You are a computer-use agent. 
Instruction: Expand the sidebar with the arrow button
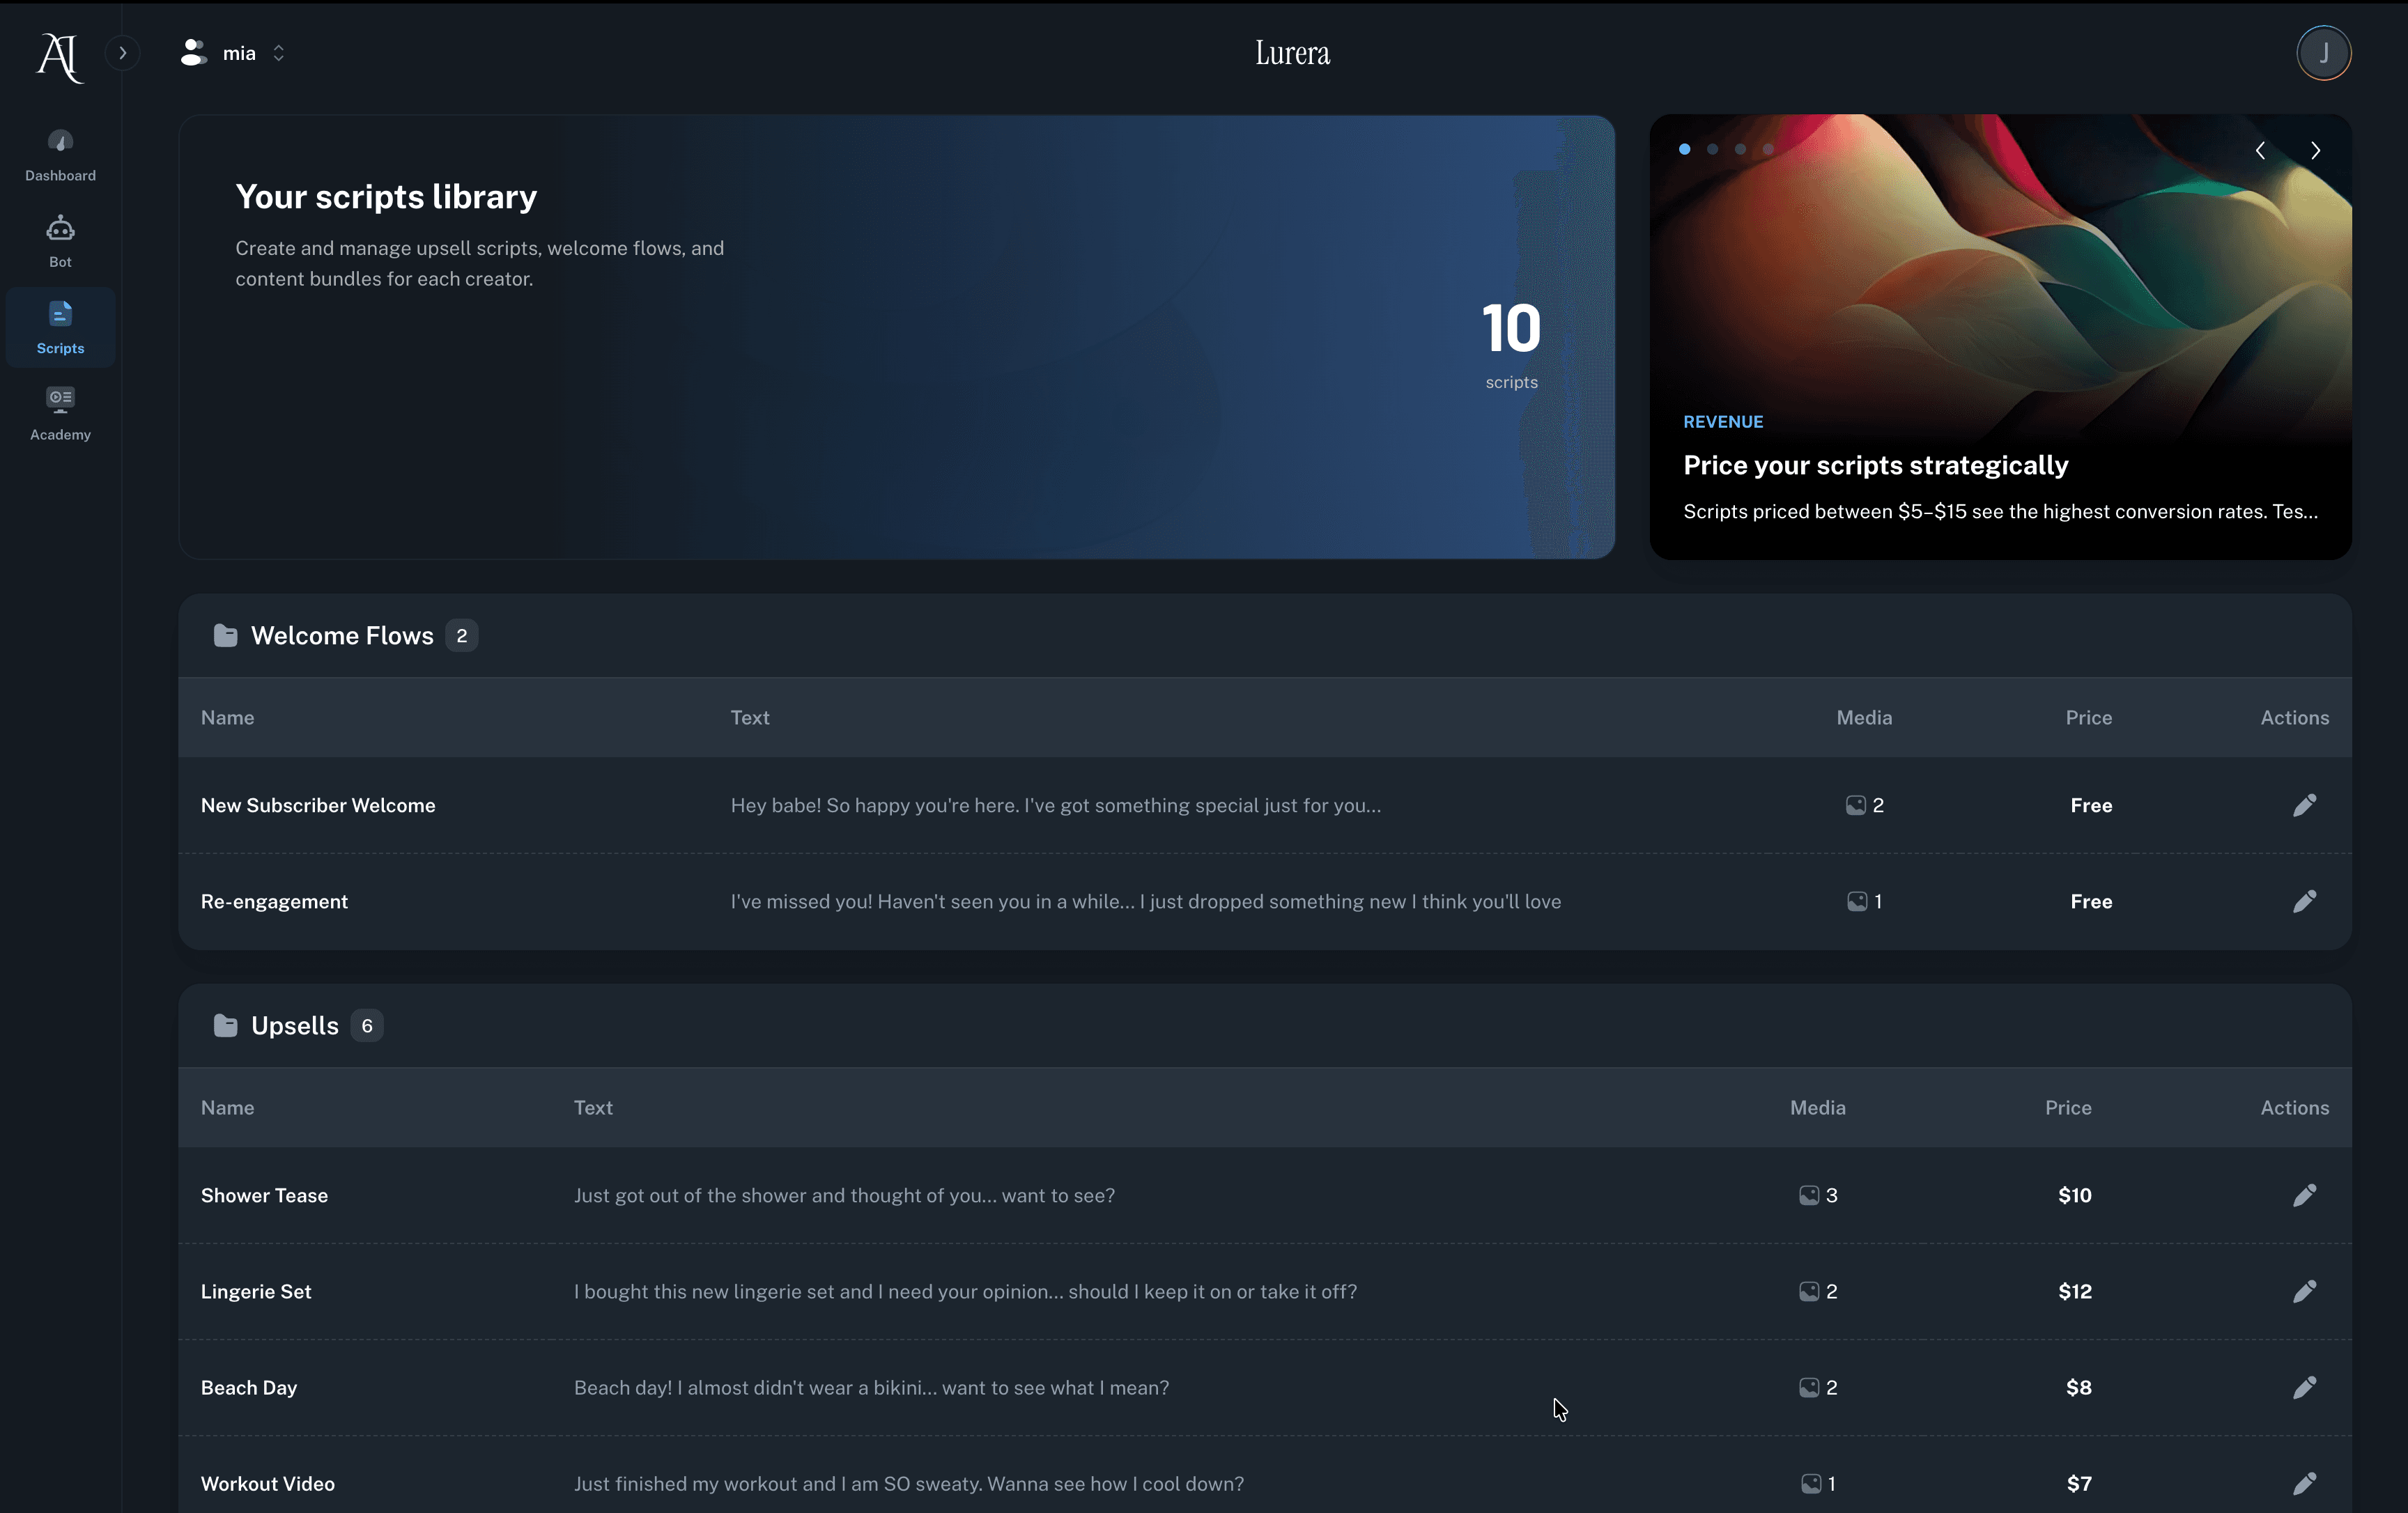[122, 53]
